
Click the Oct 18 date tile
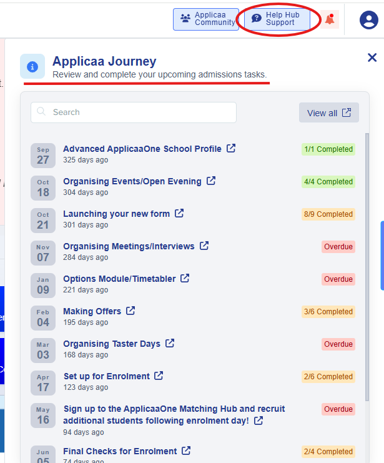(43, 188)
